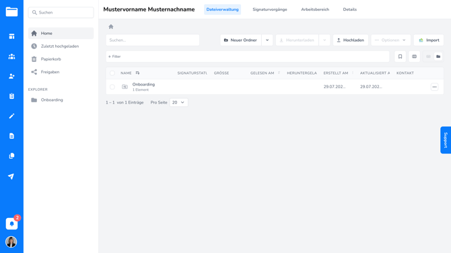Image resolution: width=451 pixels, height=253 pixels.
Task: Open the document icon in blue sidebar
Action: coord(11,136)
